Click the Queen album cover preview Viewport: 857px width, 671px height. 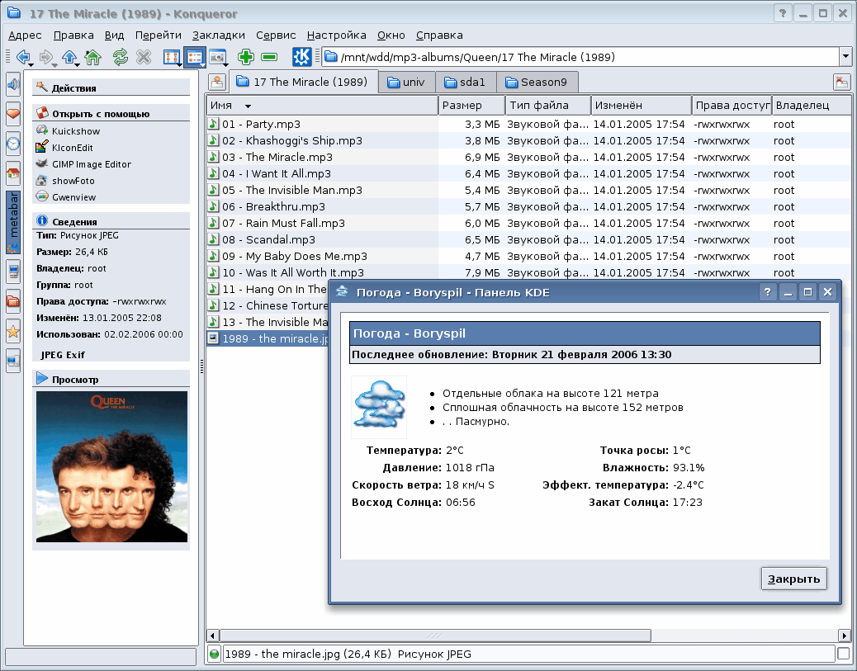tap(111, 466)
